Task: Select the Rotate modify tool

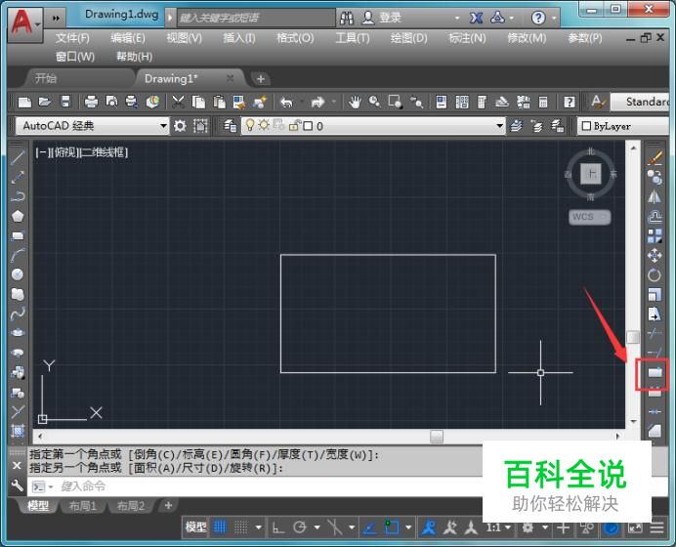Action: point(655,275)
